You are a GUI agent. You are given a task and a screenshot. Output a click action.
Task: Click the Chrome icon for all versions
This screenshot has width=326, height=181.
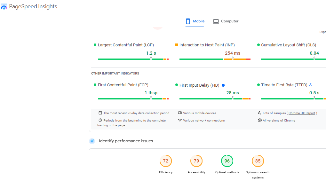pyautogui.click(x=260, y=120)
